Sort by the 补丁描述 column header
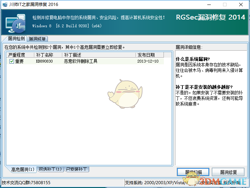 (x=99, y=55)
